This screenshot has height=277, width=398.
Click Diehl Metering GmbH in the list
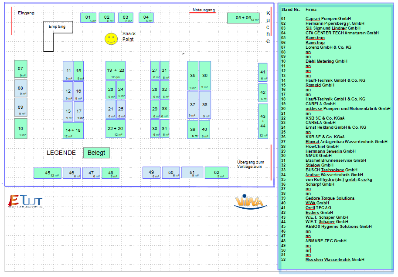pos(327,61)
